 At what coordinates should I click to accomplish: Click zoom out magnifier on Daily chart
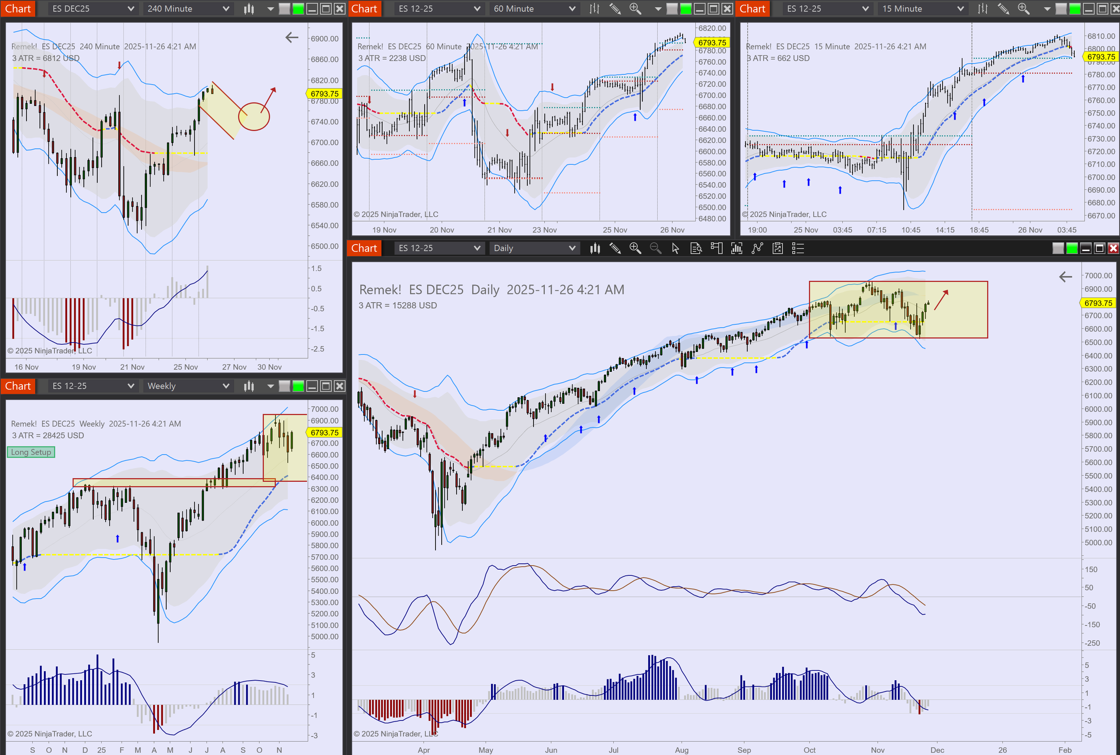[x=655, y=248]
